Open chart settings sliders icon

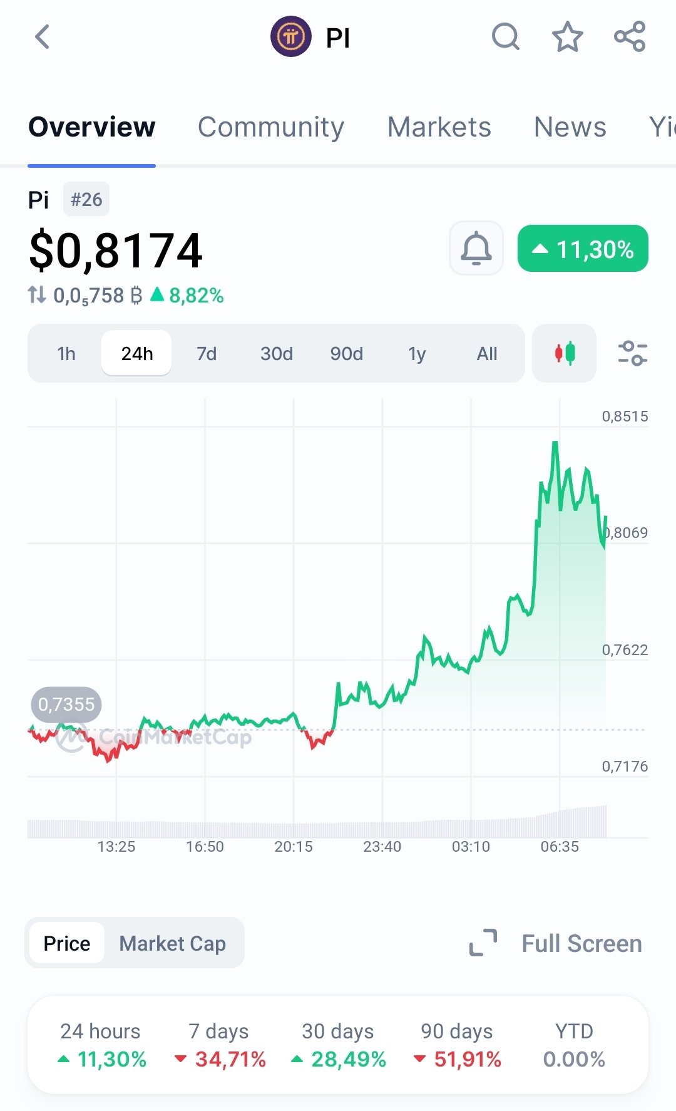click(x=632, y=353)
